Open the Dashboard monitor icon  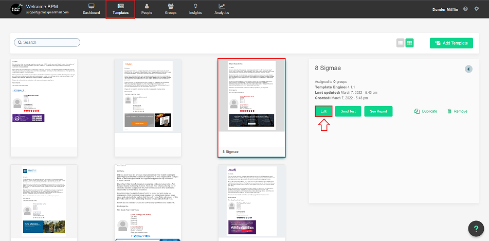point(92,6)
